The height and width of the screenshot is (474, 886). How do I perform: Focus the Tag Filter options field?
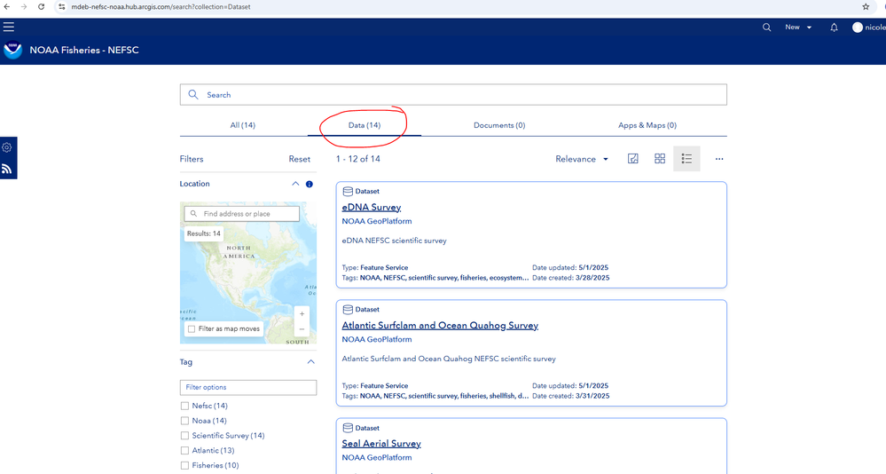(248, 388)
